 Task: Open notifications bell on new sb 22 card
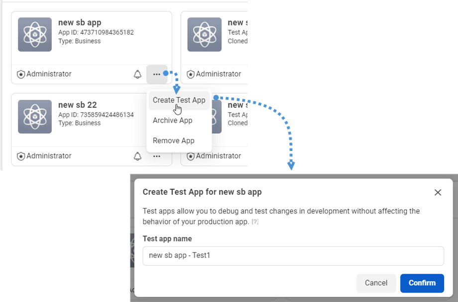137,156
